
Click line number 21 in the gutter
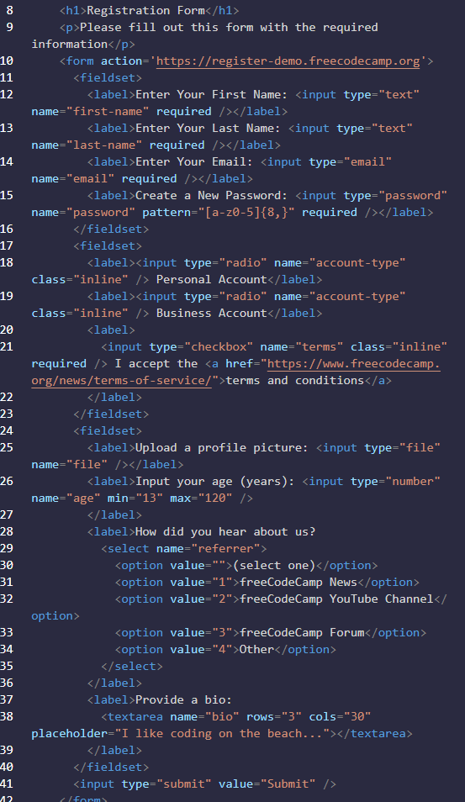click(x=7, y=347)
